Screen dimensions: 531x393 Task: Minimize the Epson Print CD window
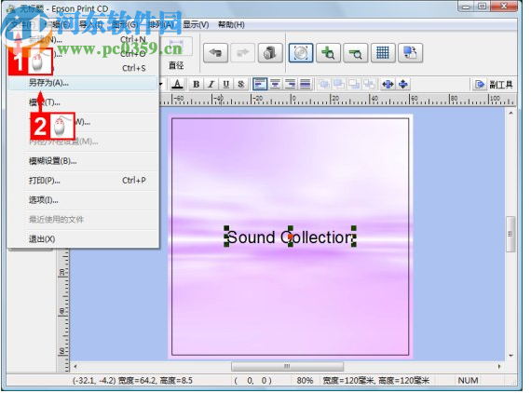pos(467,7)
